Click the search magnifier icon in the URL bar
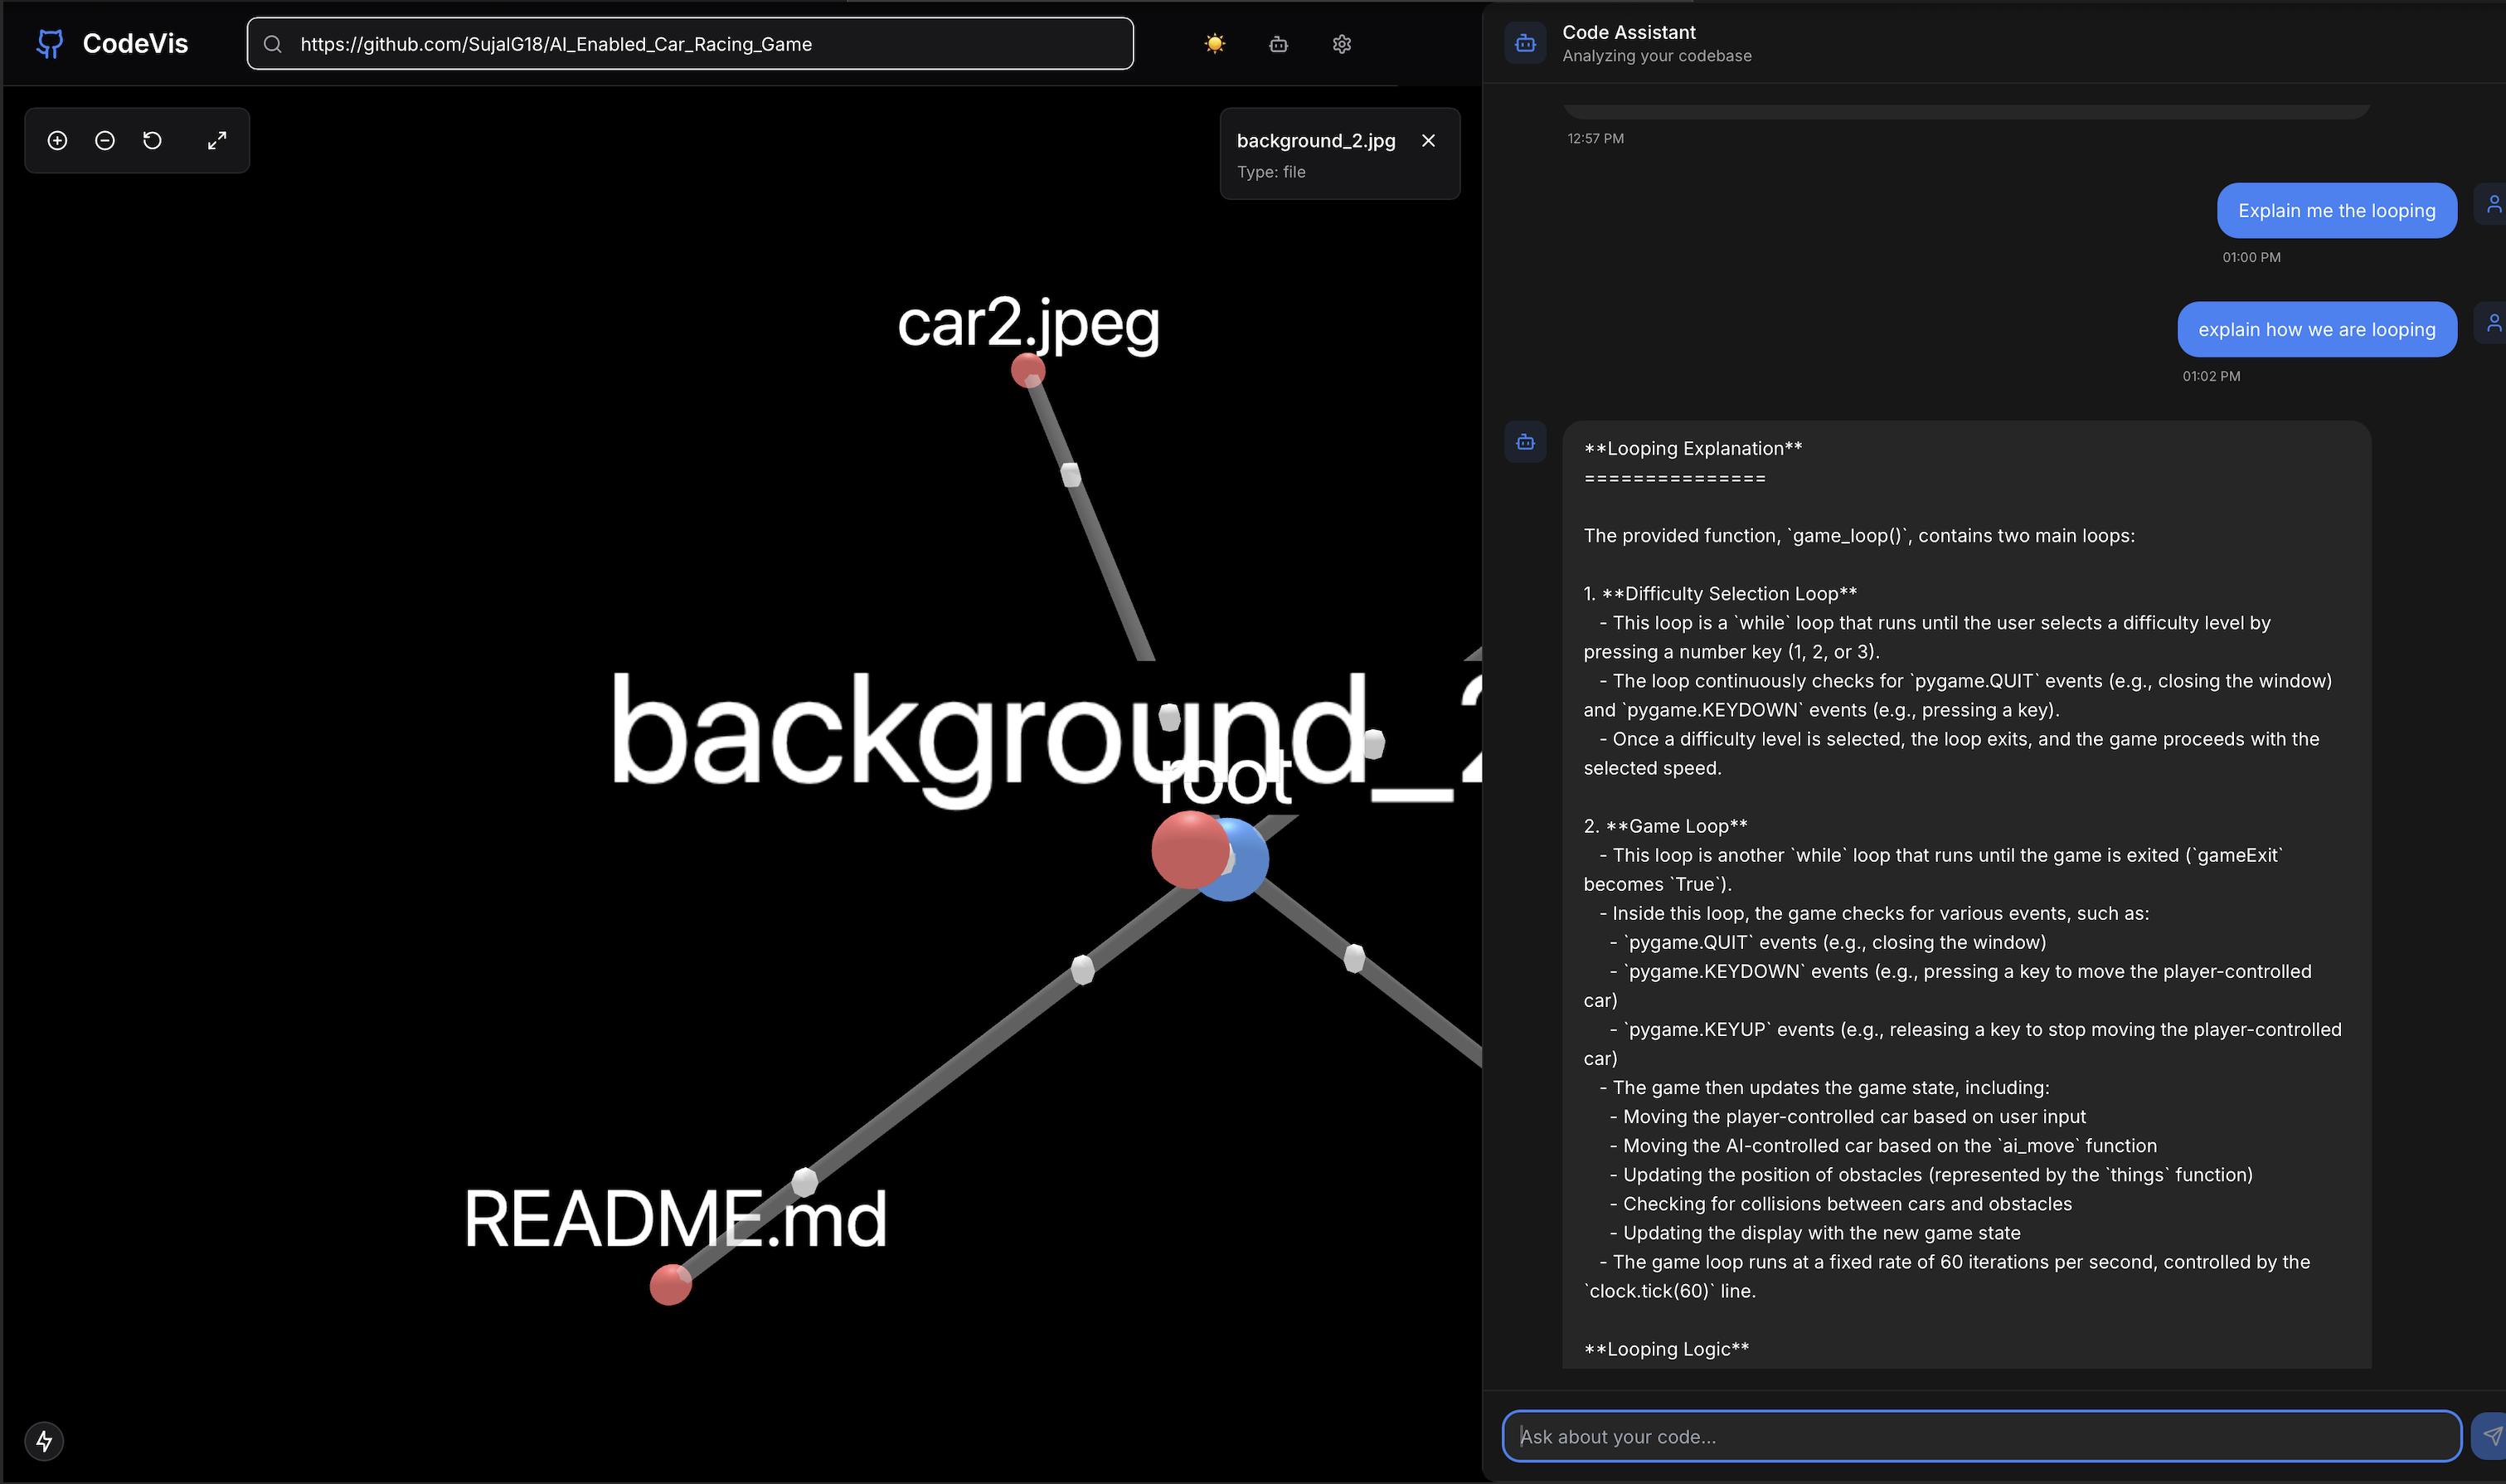 pyautogui.click(x=272, y=44)
